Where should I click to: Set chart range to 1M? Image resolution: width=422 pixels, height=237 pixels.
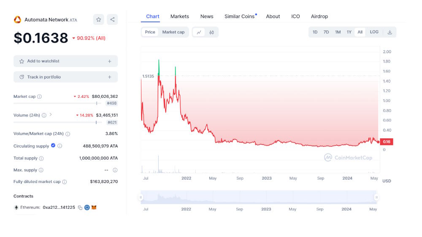(338, 32)
